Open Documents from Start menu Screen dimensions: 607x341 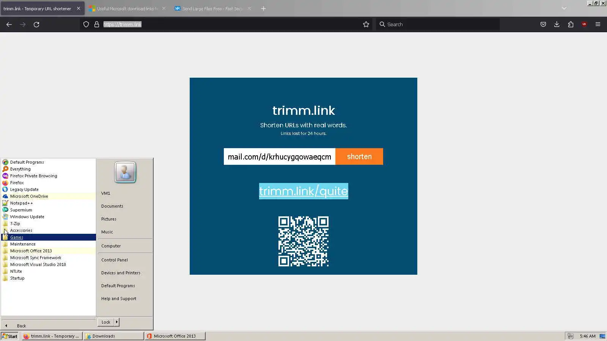pyautogui.click(x=125, y=206)
